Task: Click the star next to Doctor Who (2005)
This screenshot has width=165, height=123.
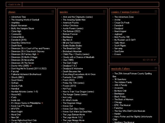Action: (31, 66)
